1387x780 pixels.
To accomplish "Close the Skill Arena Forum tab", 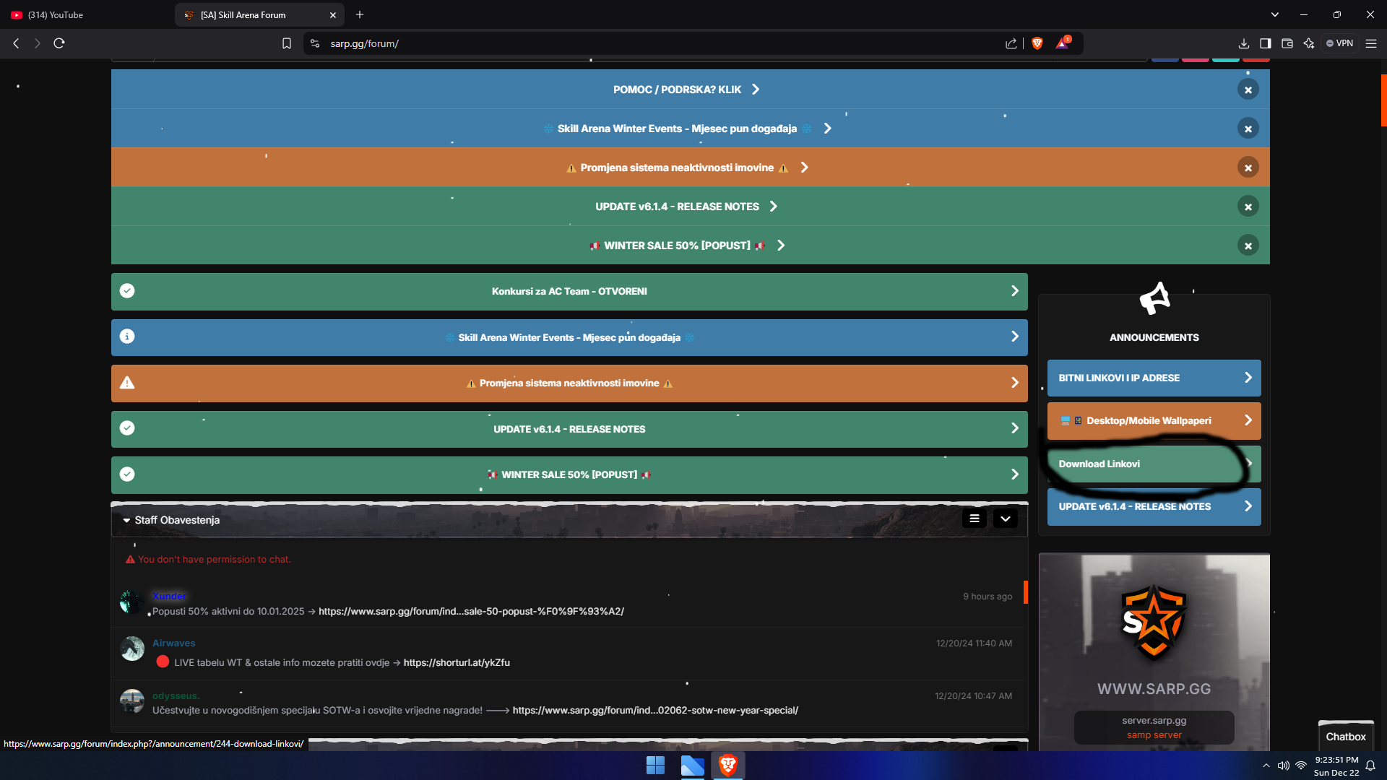I will point(333,15).
